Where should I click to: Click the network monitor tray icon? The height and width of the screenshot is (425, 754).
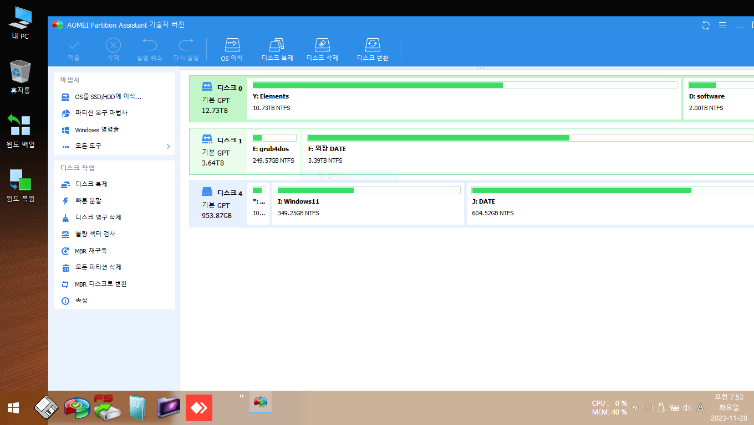pos(648,408)
